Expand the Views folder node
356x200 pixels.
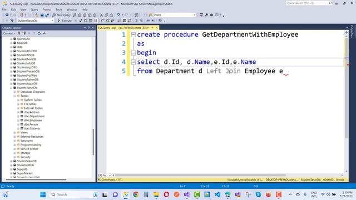pos(15,133)
